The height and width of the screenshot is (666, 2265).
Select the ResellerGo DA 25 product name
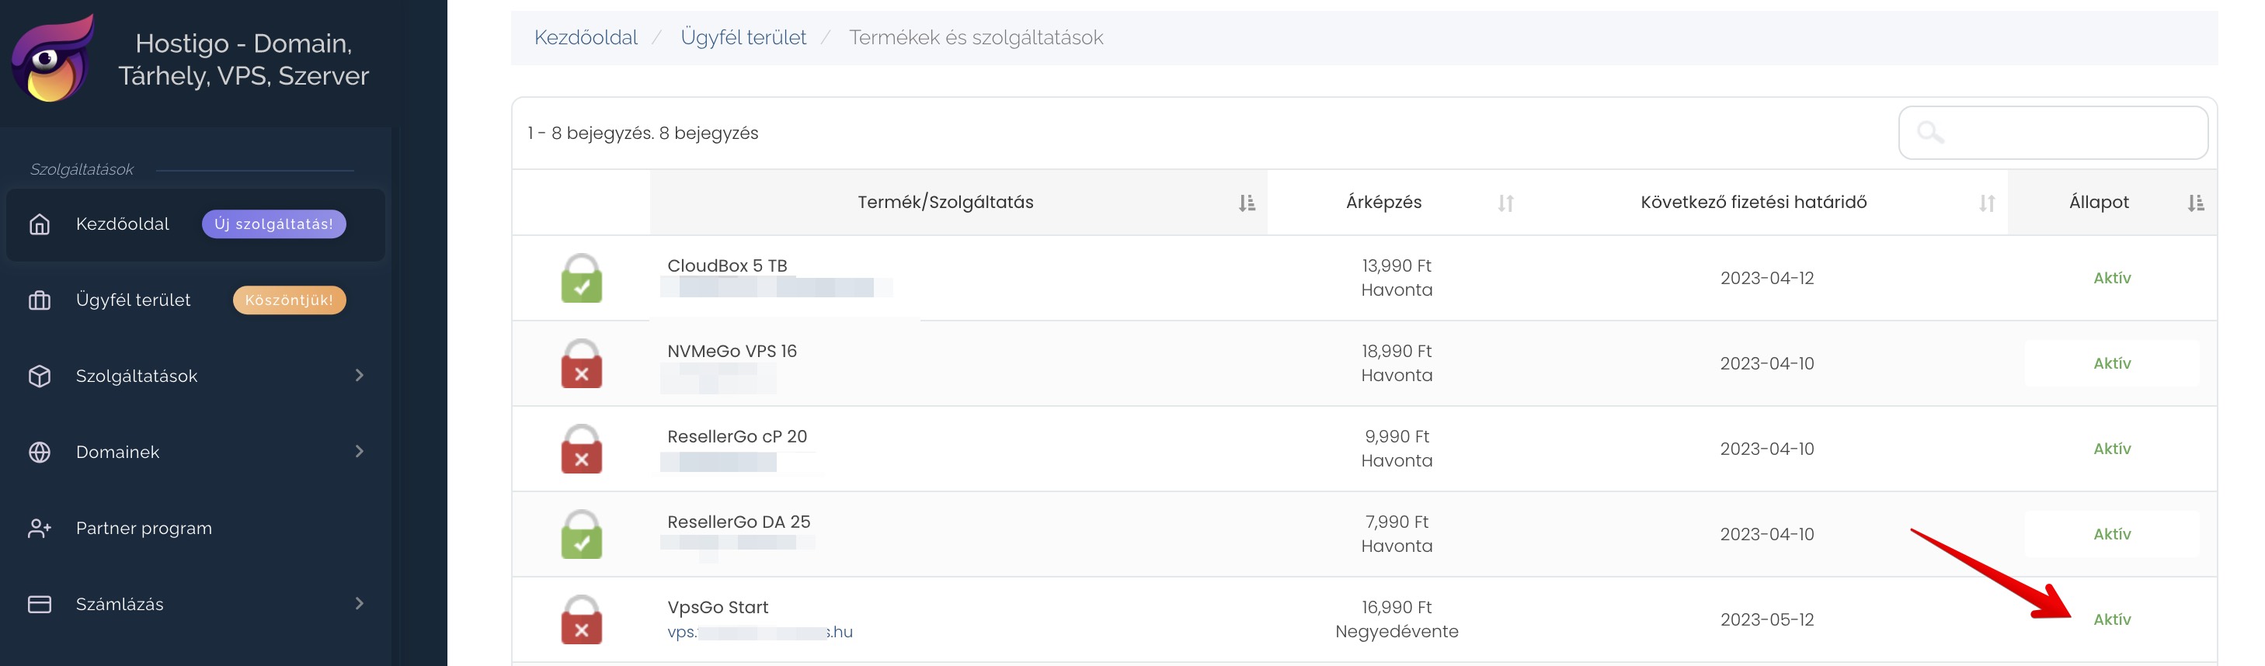tap(739, 521)
